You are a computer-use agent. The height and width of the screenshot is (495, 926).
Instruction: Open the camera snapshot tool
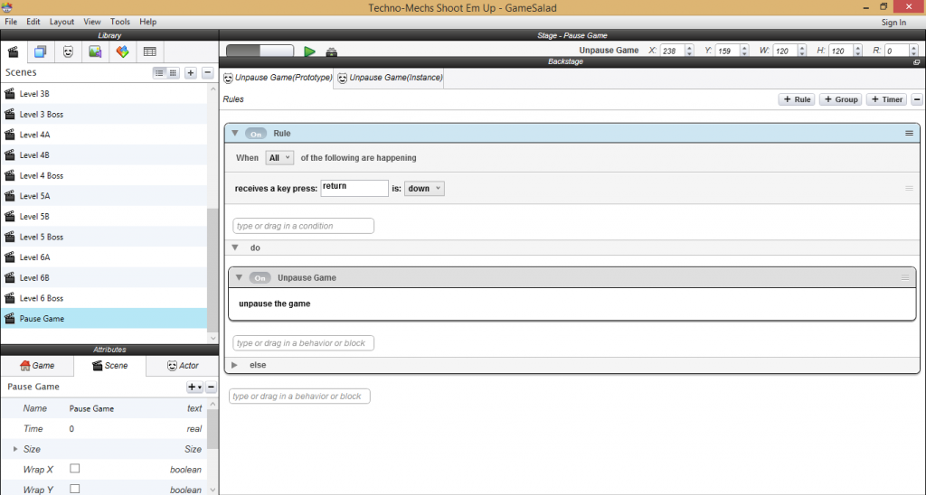coord(332,52)
